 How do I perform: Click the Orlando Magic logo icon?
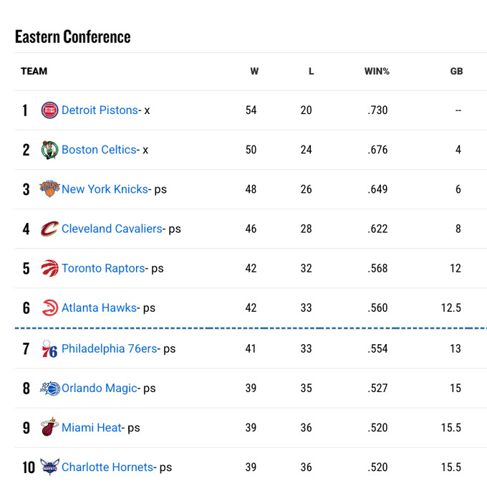49,389
